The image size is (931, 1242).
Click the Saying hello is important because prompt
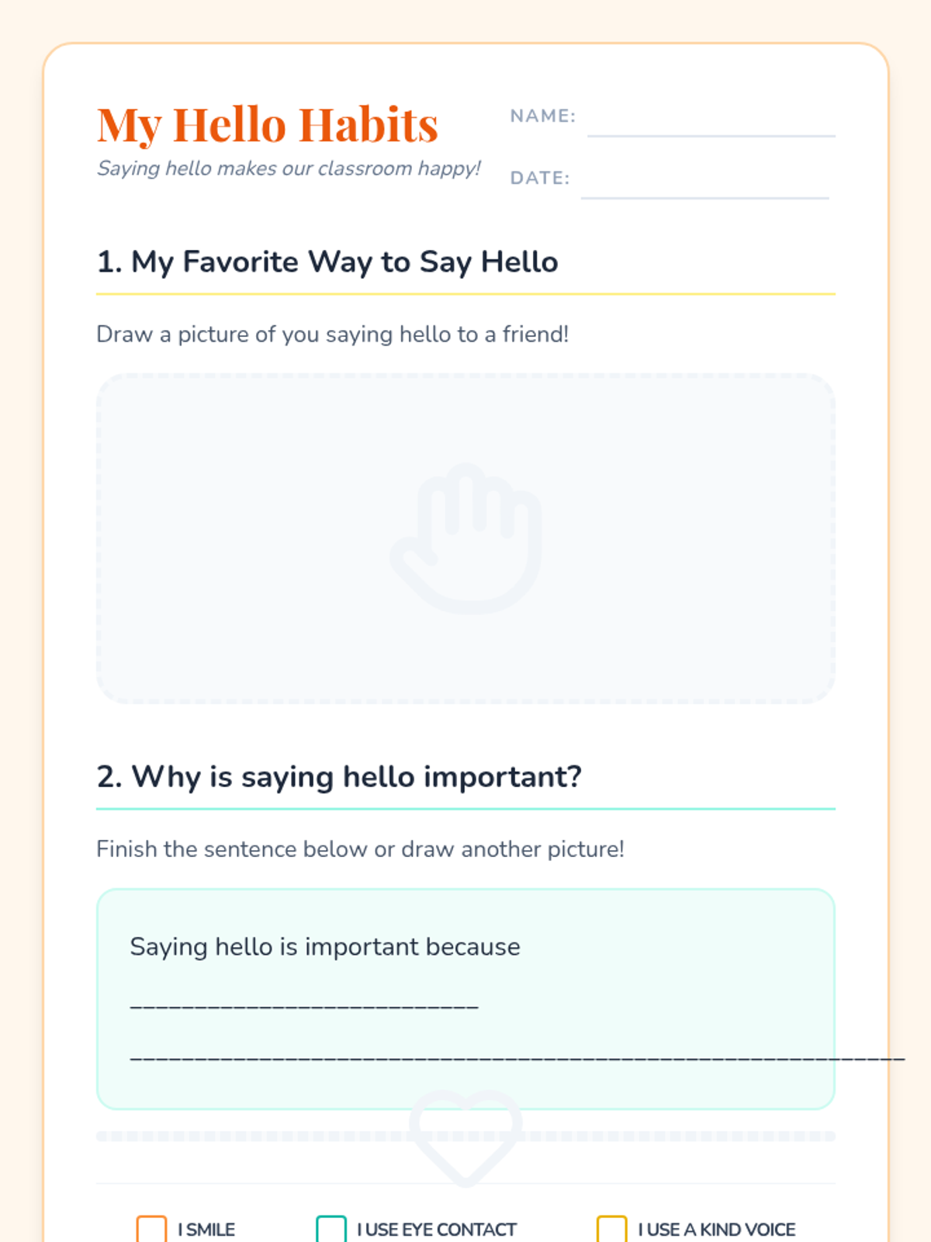coord(325,947)
